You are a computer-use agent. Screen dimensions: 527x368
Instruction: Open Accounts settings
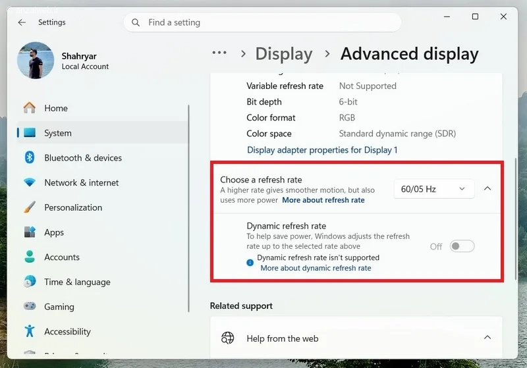point(103,257)
